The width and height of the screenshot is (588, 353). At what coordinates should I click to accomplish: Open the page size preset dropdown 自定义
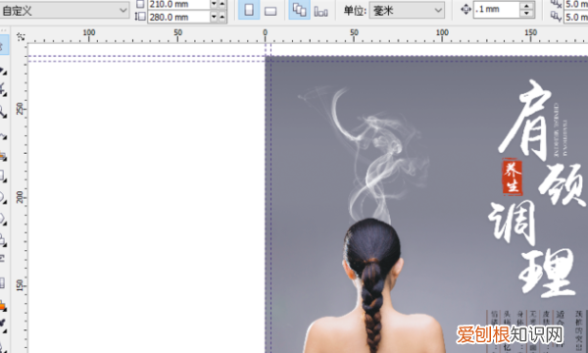pos(65,11)
